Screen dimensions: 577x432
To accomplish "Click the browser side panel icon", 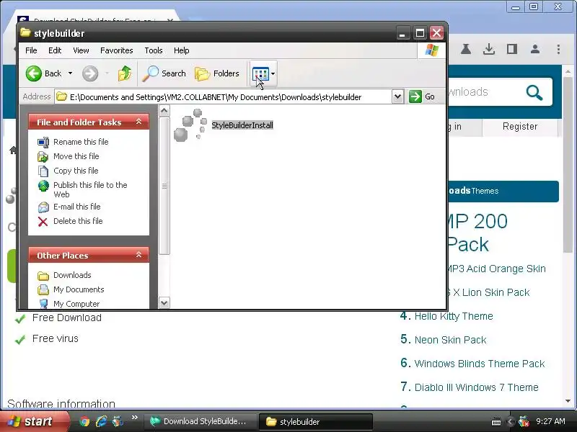I will (x=512, y=49).
